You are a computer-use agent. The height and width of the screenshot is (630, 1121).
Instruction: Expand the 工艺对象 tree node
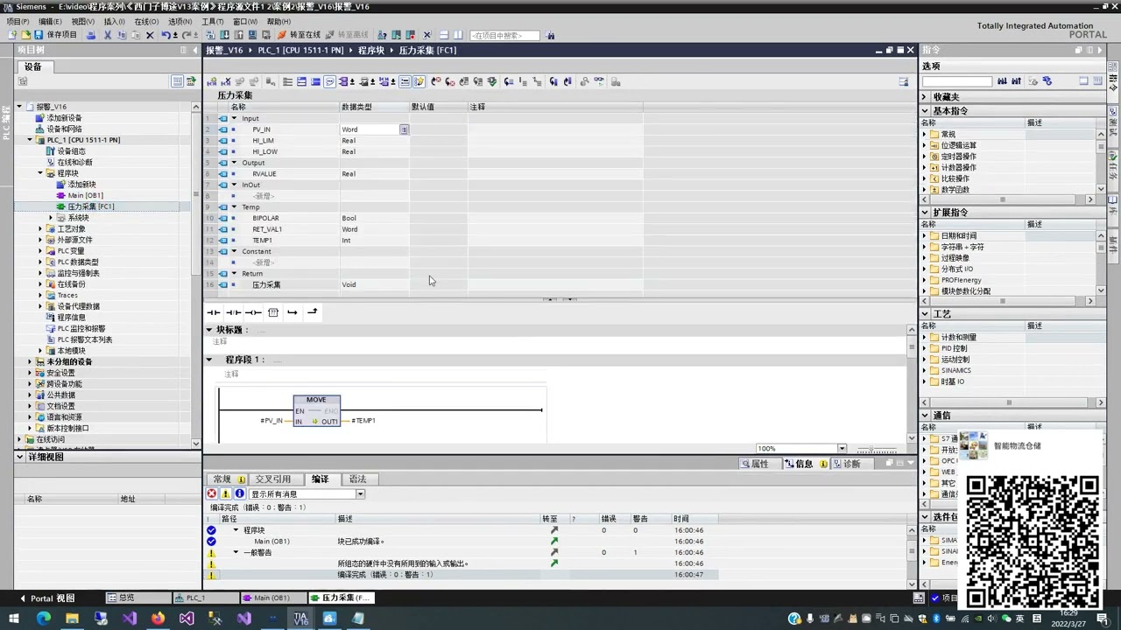click(x=40, y=228)
